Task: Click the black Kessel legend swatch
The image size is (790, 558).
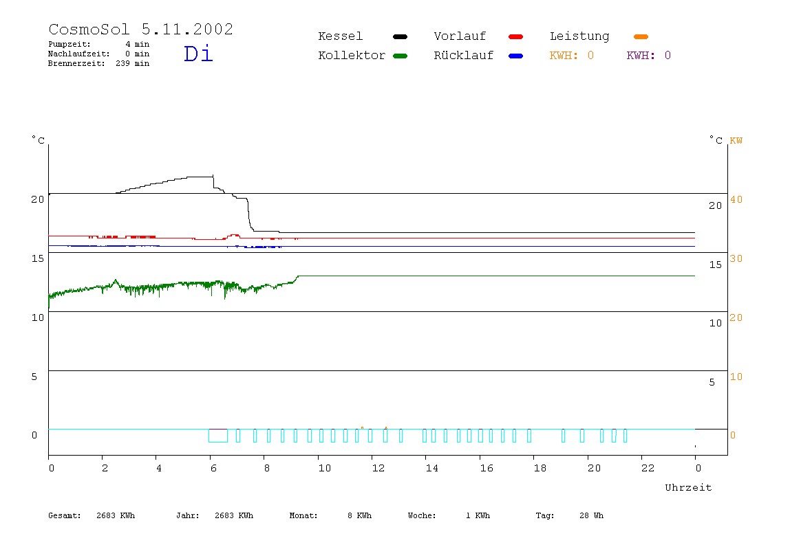Action: click(x=400, y=36)
